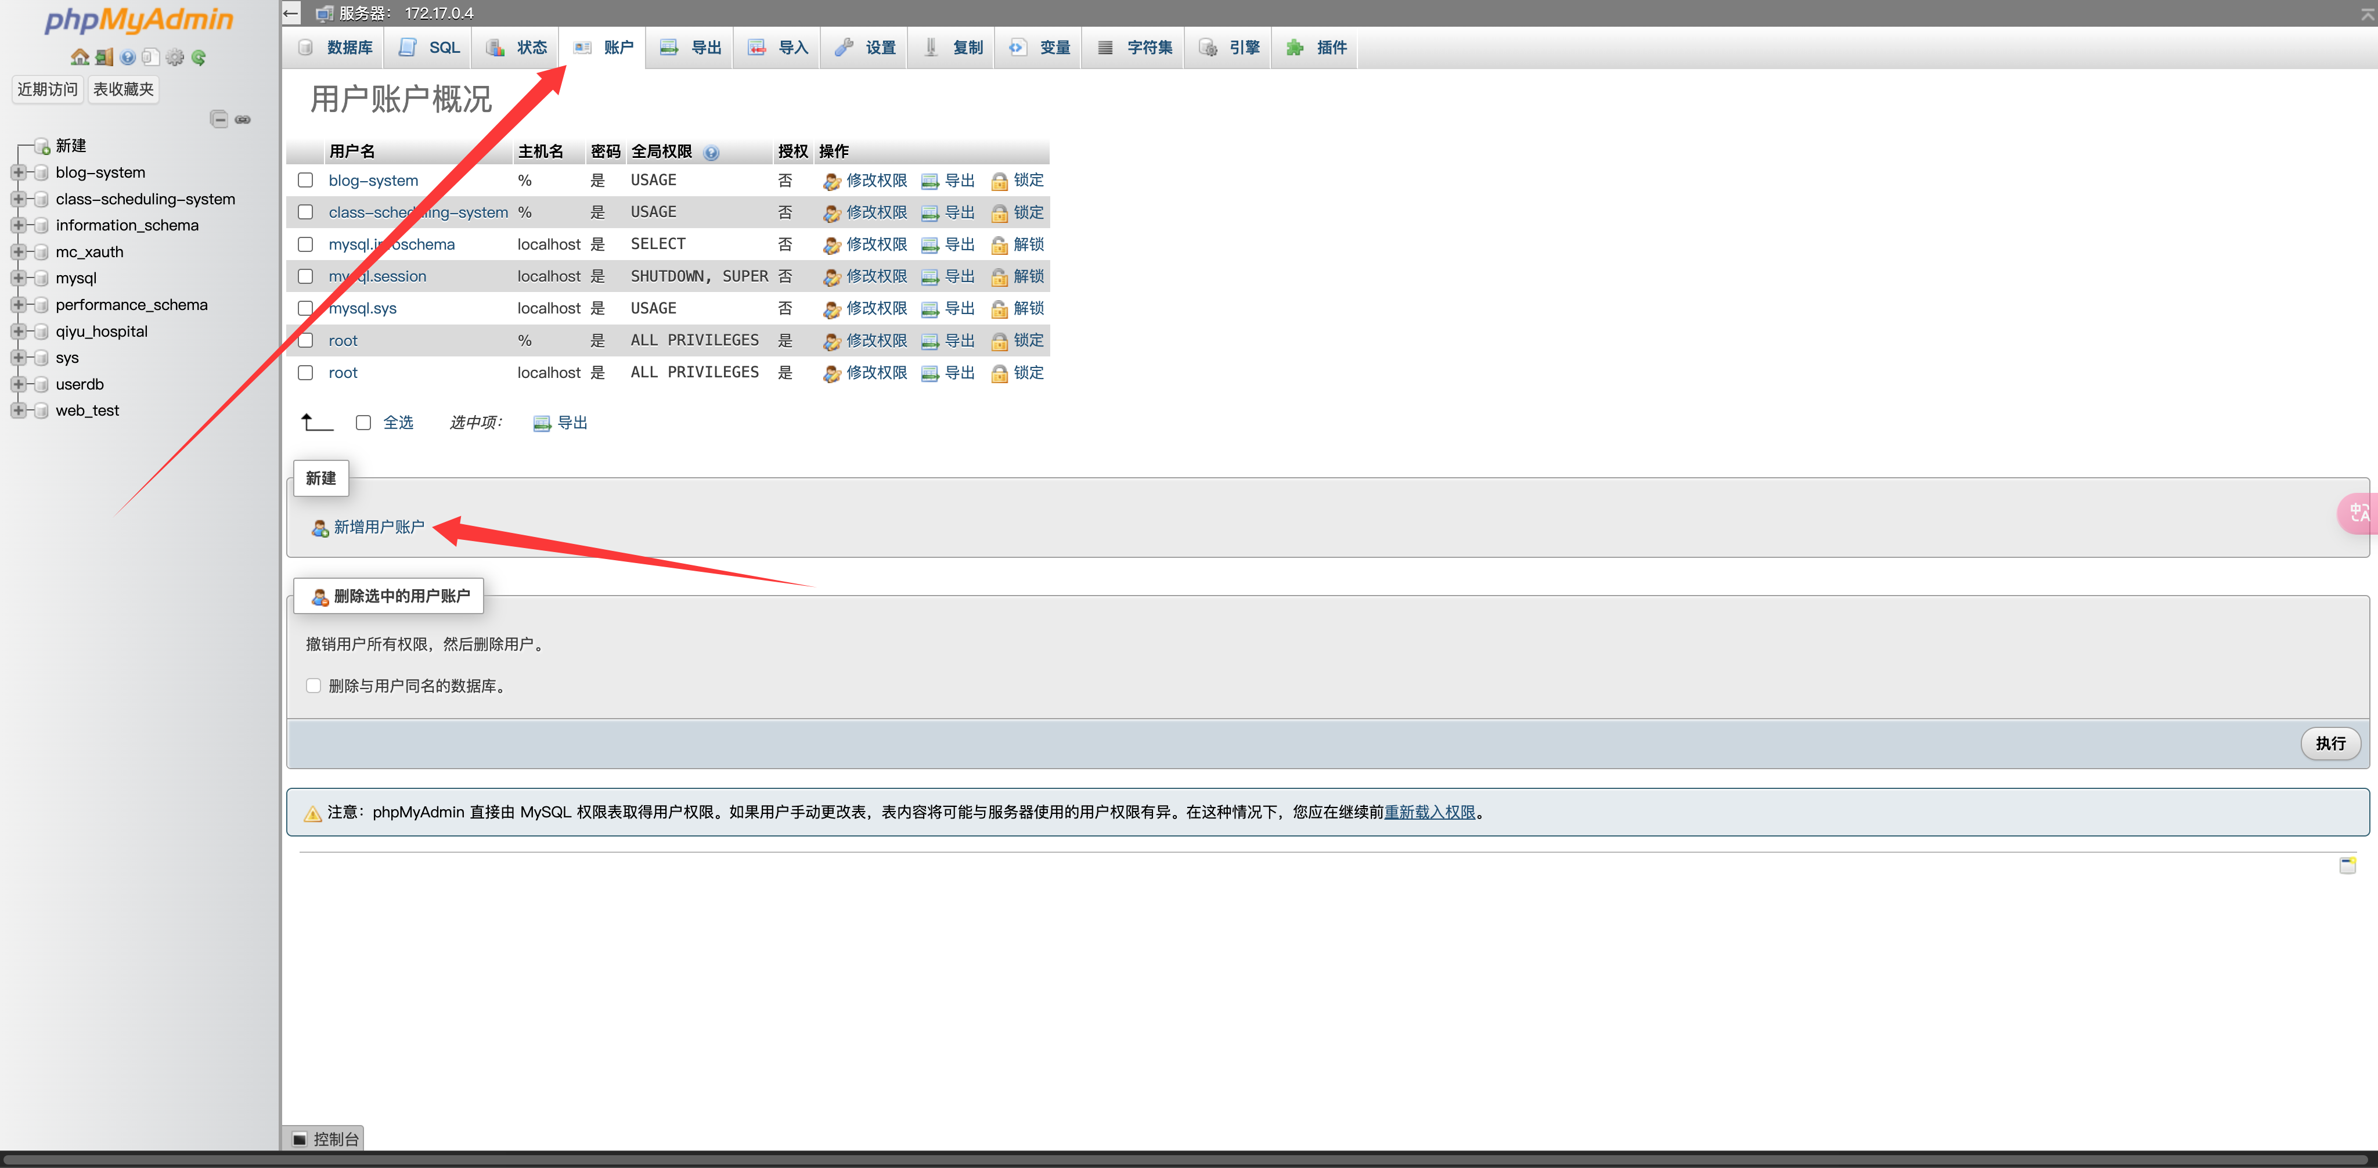Click the home icon in the sidebar
This screenshot has height=1168, width=2378.
tap(80, 57)
